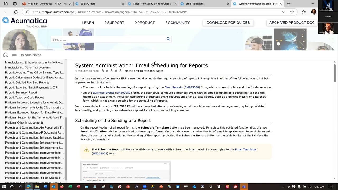338x190 pixels.
Task: Open a new browser tab with plus
Action: click(x=289, y=4)
